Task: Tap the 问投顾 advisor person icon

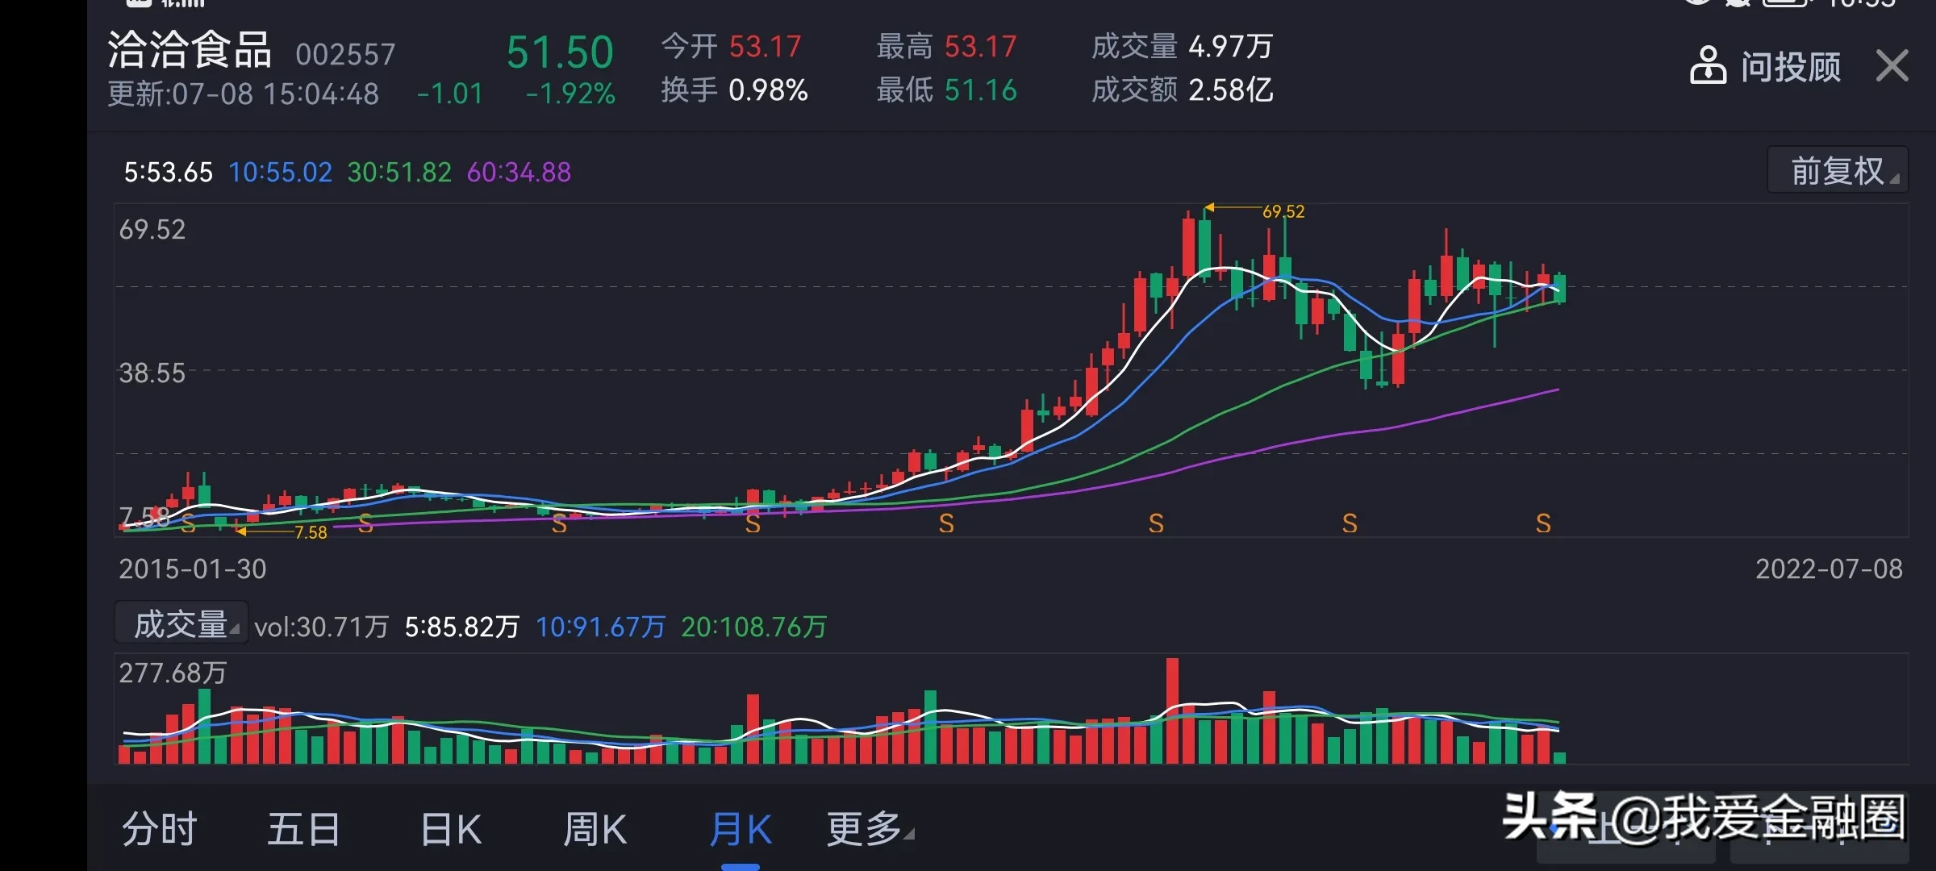Action: click(1707, 66)
